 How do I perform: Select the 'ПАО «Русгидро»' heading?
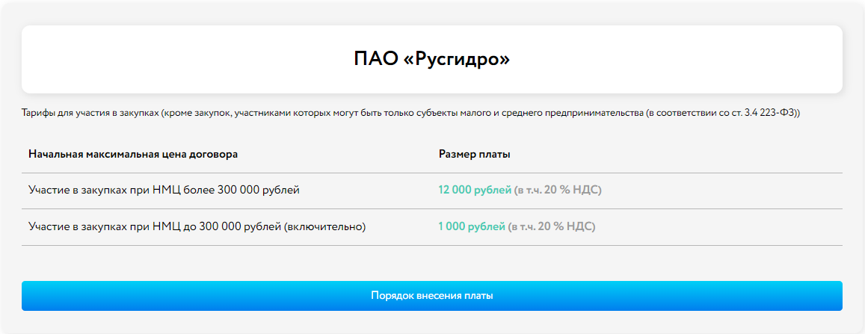(432, 60)
